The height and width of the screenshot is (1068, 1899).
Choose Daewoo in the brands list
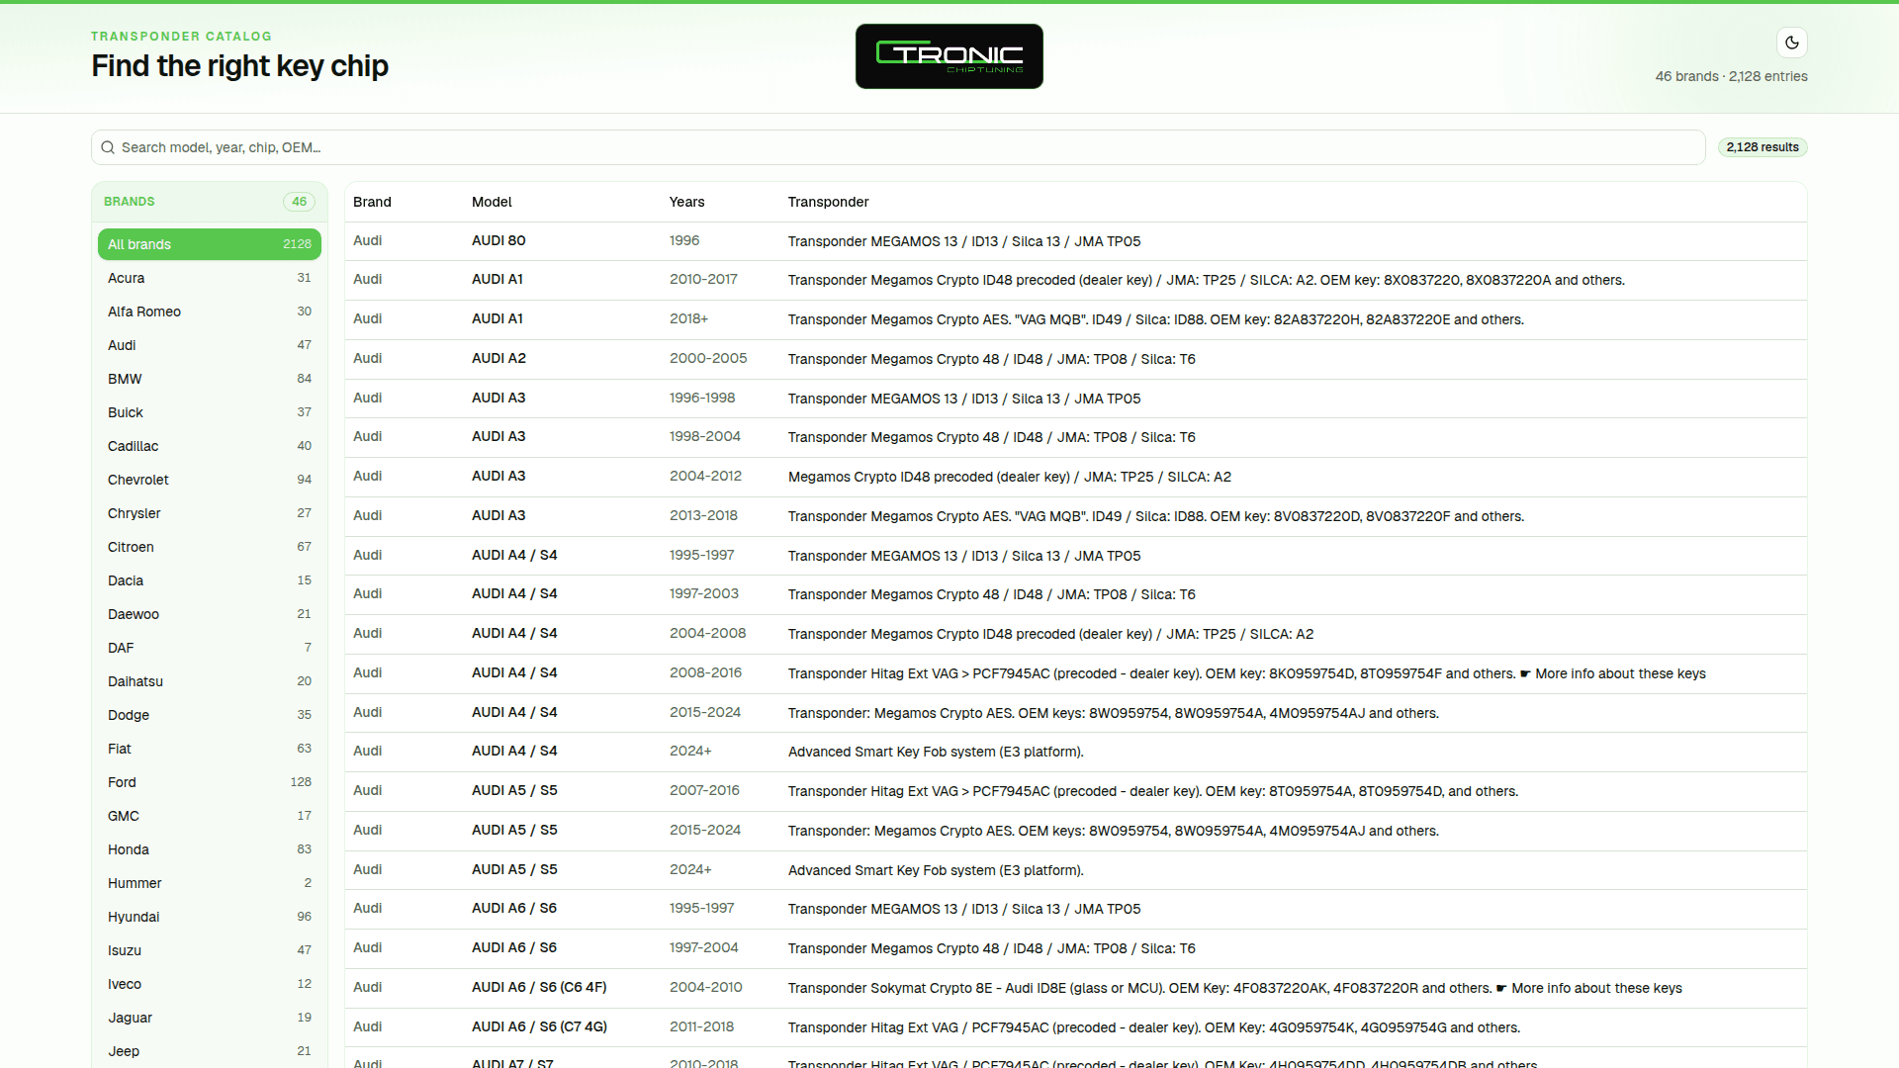click(210, 614)
